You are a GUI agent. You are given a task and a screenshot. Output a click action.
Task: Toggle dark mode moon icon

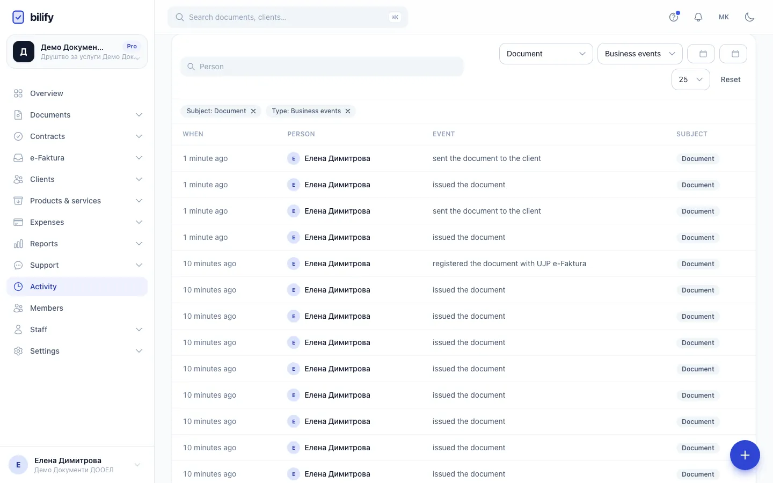(750, 17)
